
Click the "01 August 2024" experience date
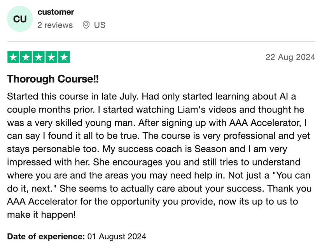click(x=116, y=236)
